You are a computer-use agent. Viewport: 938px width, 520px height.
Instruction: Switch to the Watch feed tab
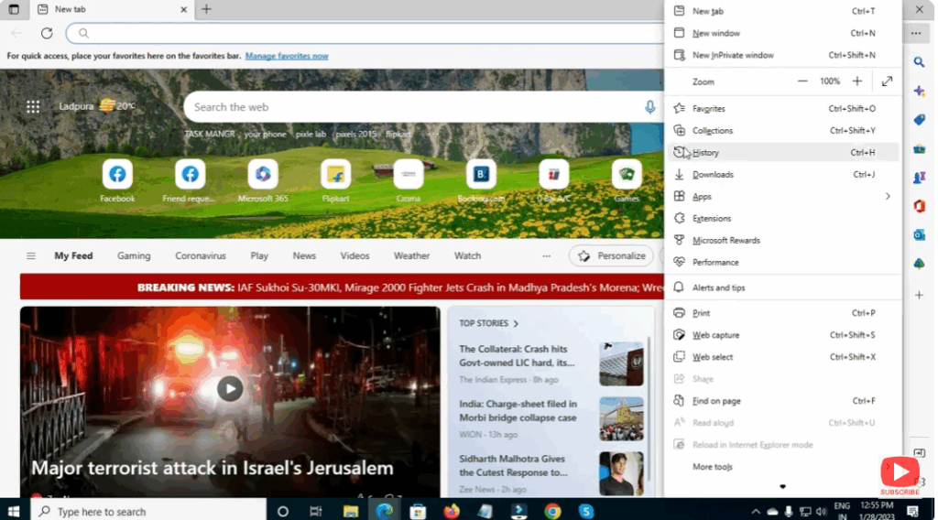(x=467, y=255)
